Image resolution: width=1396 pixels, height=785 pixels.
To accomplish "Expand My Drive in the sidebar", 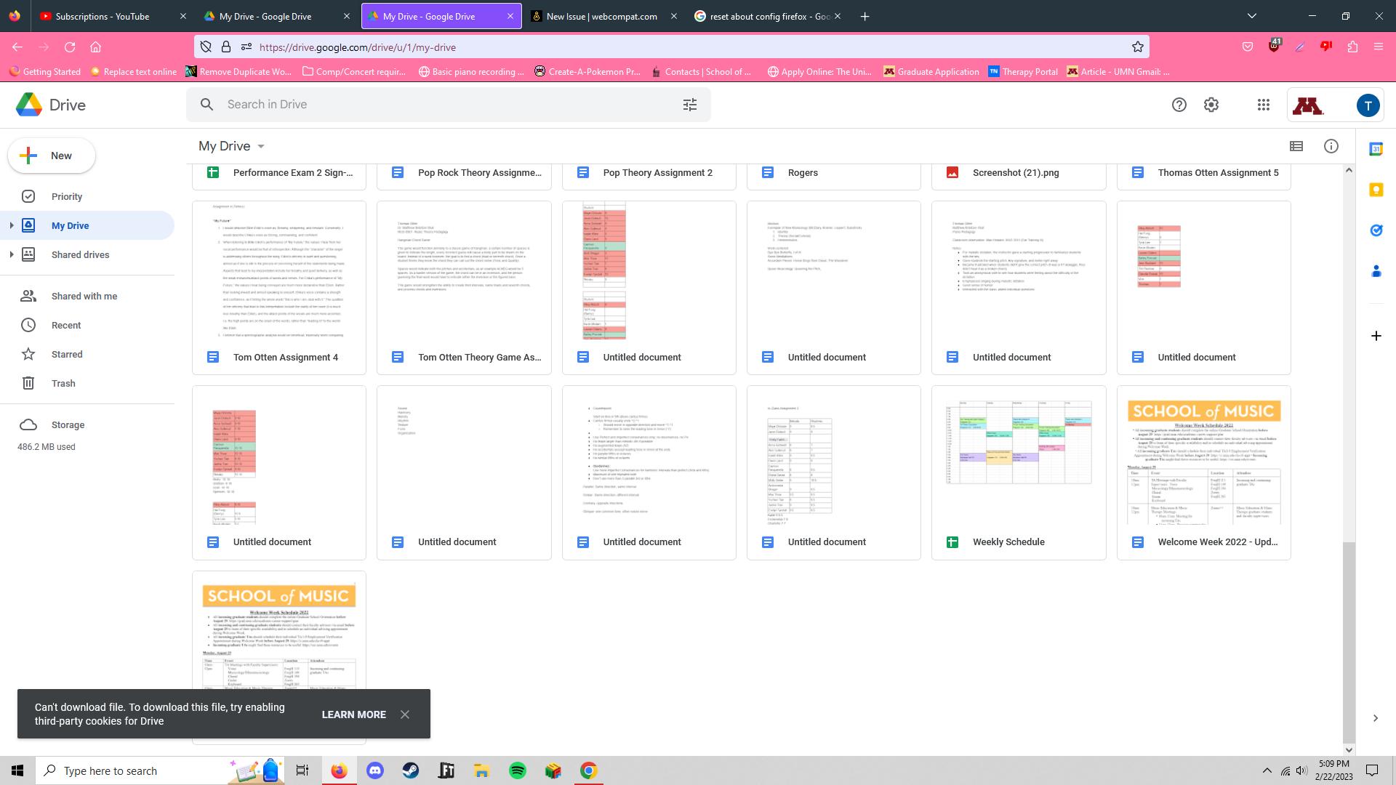I will point(11,225).
